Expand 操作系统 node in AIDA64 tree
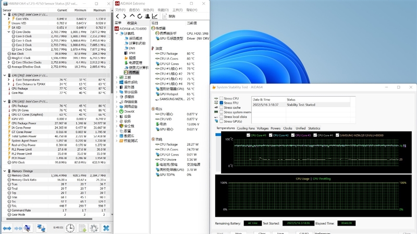Image resolution: width=417 pixels, height=234 pixels. pyautogui.click(x=117, y=83)
